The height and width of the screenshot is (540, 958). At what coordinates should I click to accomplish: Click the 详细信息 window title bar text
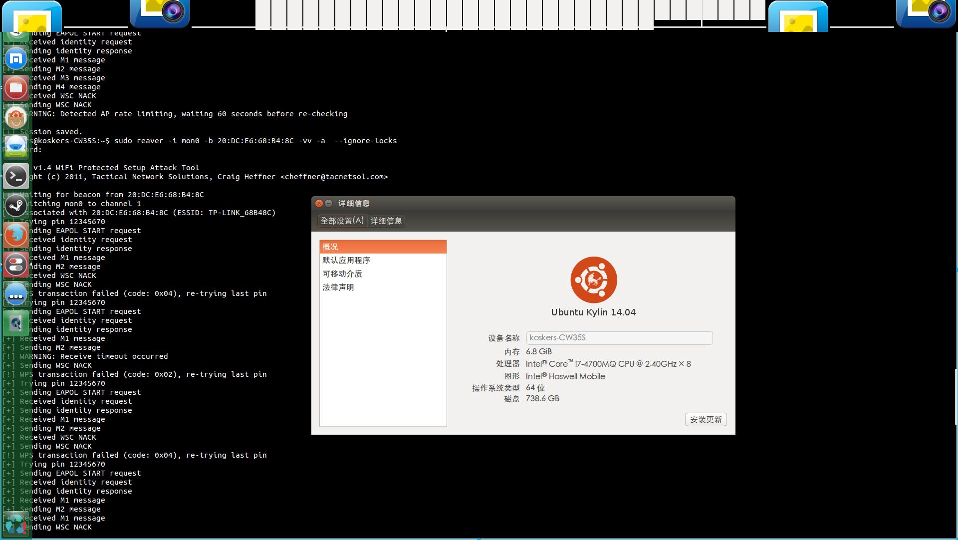tap(354, 203)
